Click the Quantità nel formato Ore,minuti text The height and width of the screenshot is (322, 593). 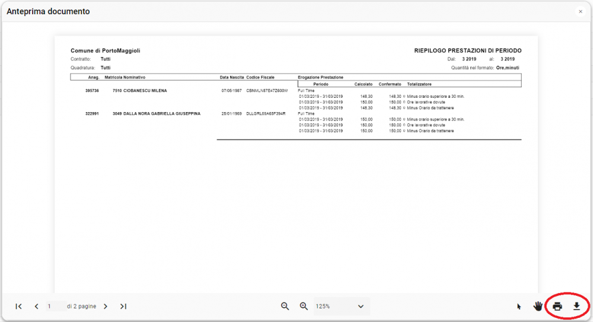485,68
